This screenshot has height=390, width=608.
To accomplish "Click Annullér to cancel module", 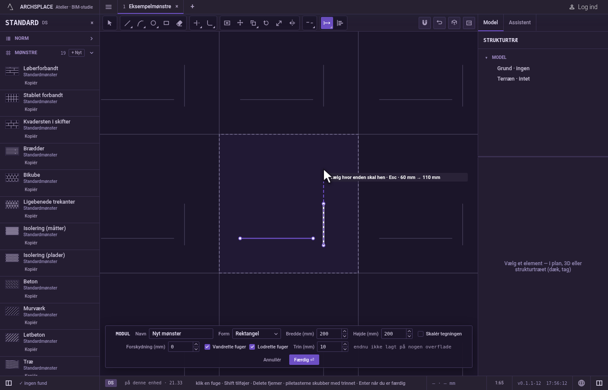I will pyautogui.click(x=272, y=360).
